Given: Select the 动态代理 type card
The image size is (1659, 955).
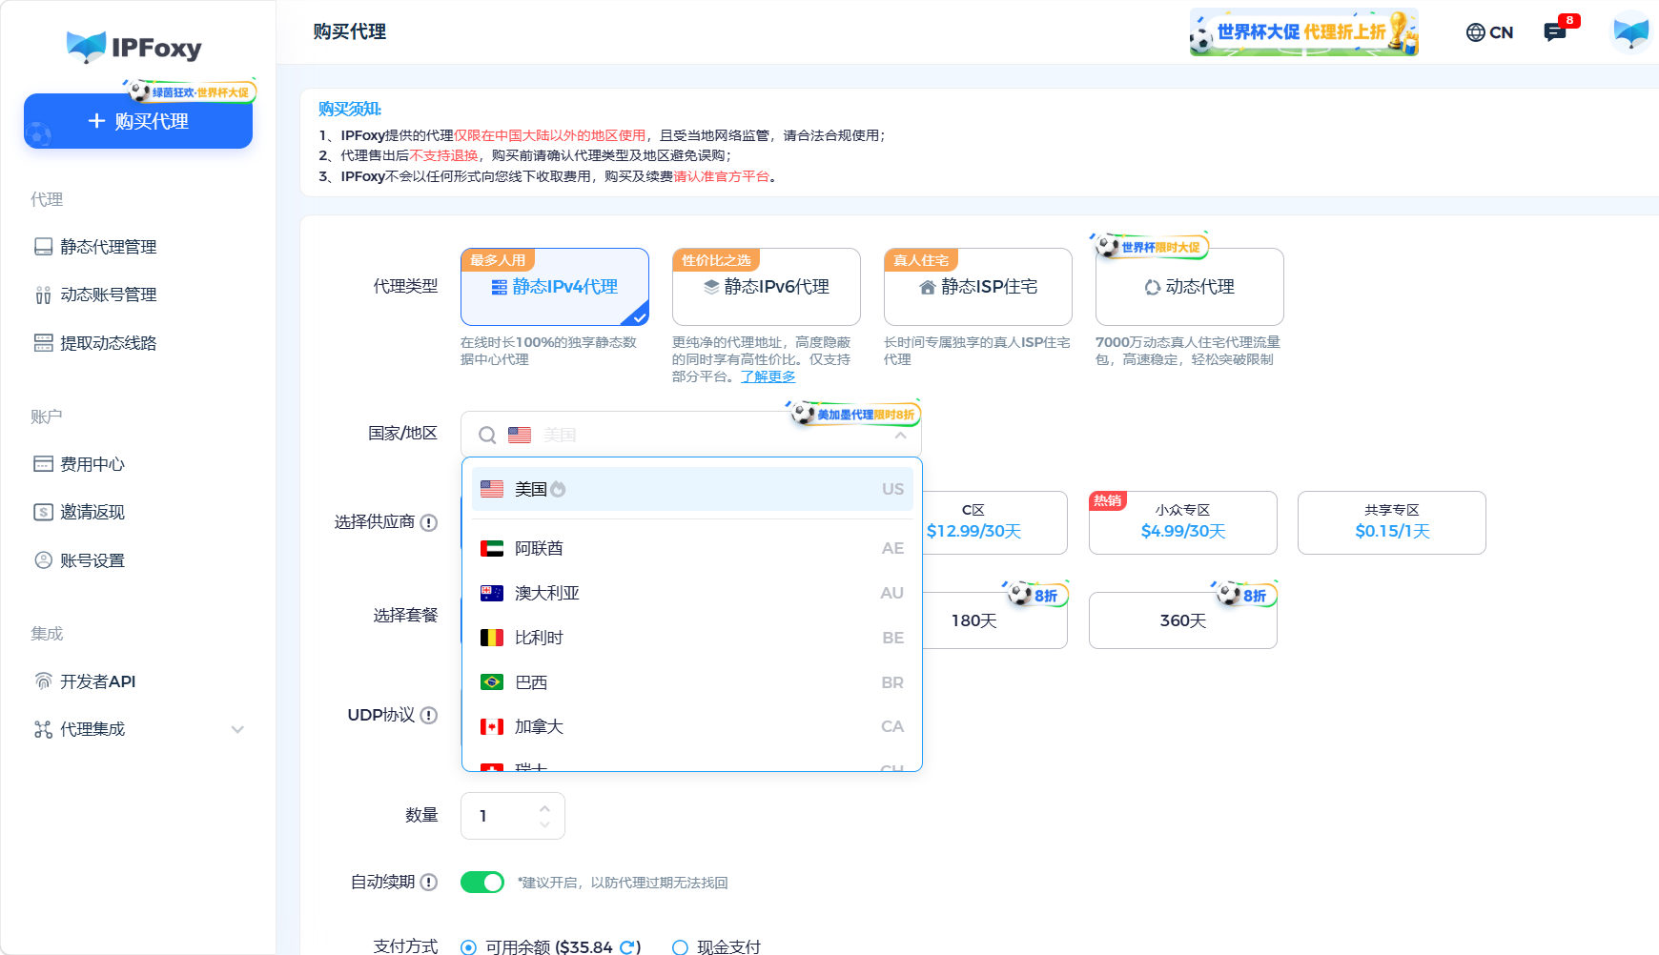Looking at the screenshot, I should click(x=1190, y=287).
